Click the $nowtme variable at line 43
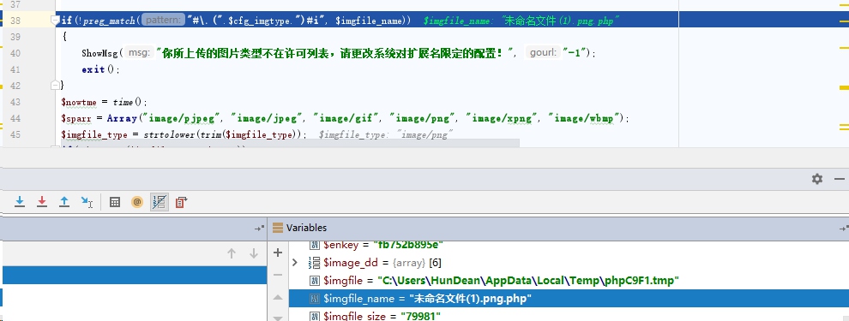849x321 pixels. tap(80, 102)
